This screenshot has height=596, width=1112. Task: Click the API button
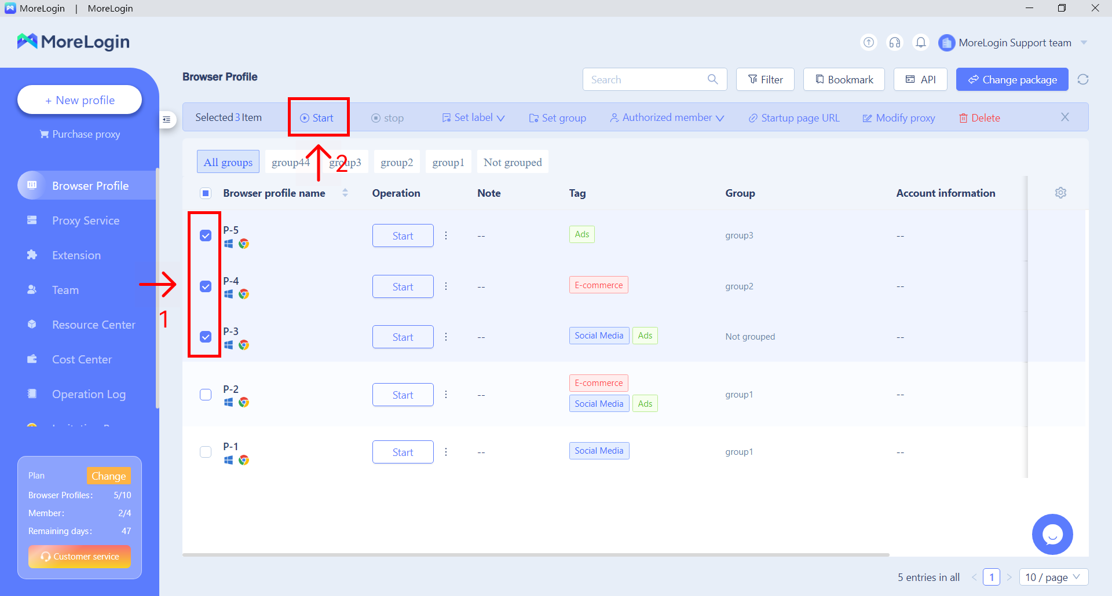(920, 79)
